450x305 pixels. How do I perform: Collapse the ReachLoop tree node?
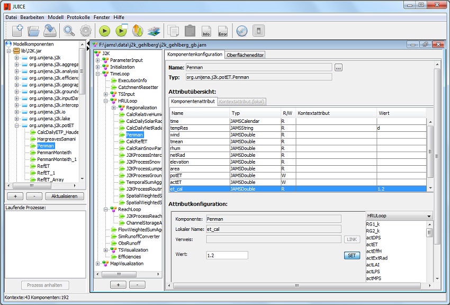click(105, 209)
